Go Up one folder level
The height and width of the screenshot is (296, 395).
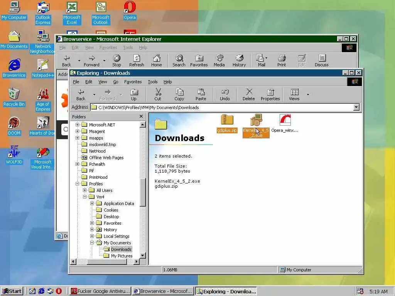tap(134, 95)
